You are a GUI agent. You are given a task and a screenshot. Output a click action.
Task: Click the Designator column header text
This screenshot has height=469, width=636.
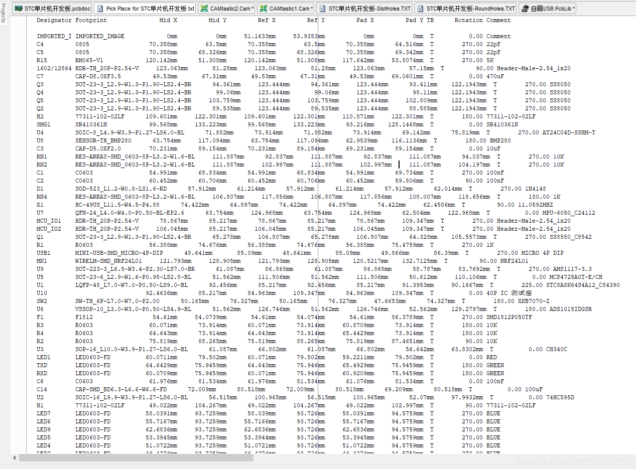click(54, 20)
